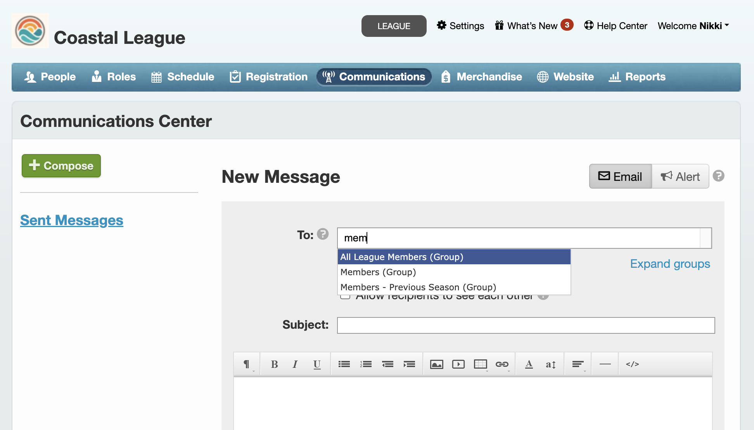The height and width of the screenshot is (430, 754).
Task: Open What's New notifications
Action: coord(534,26)
